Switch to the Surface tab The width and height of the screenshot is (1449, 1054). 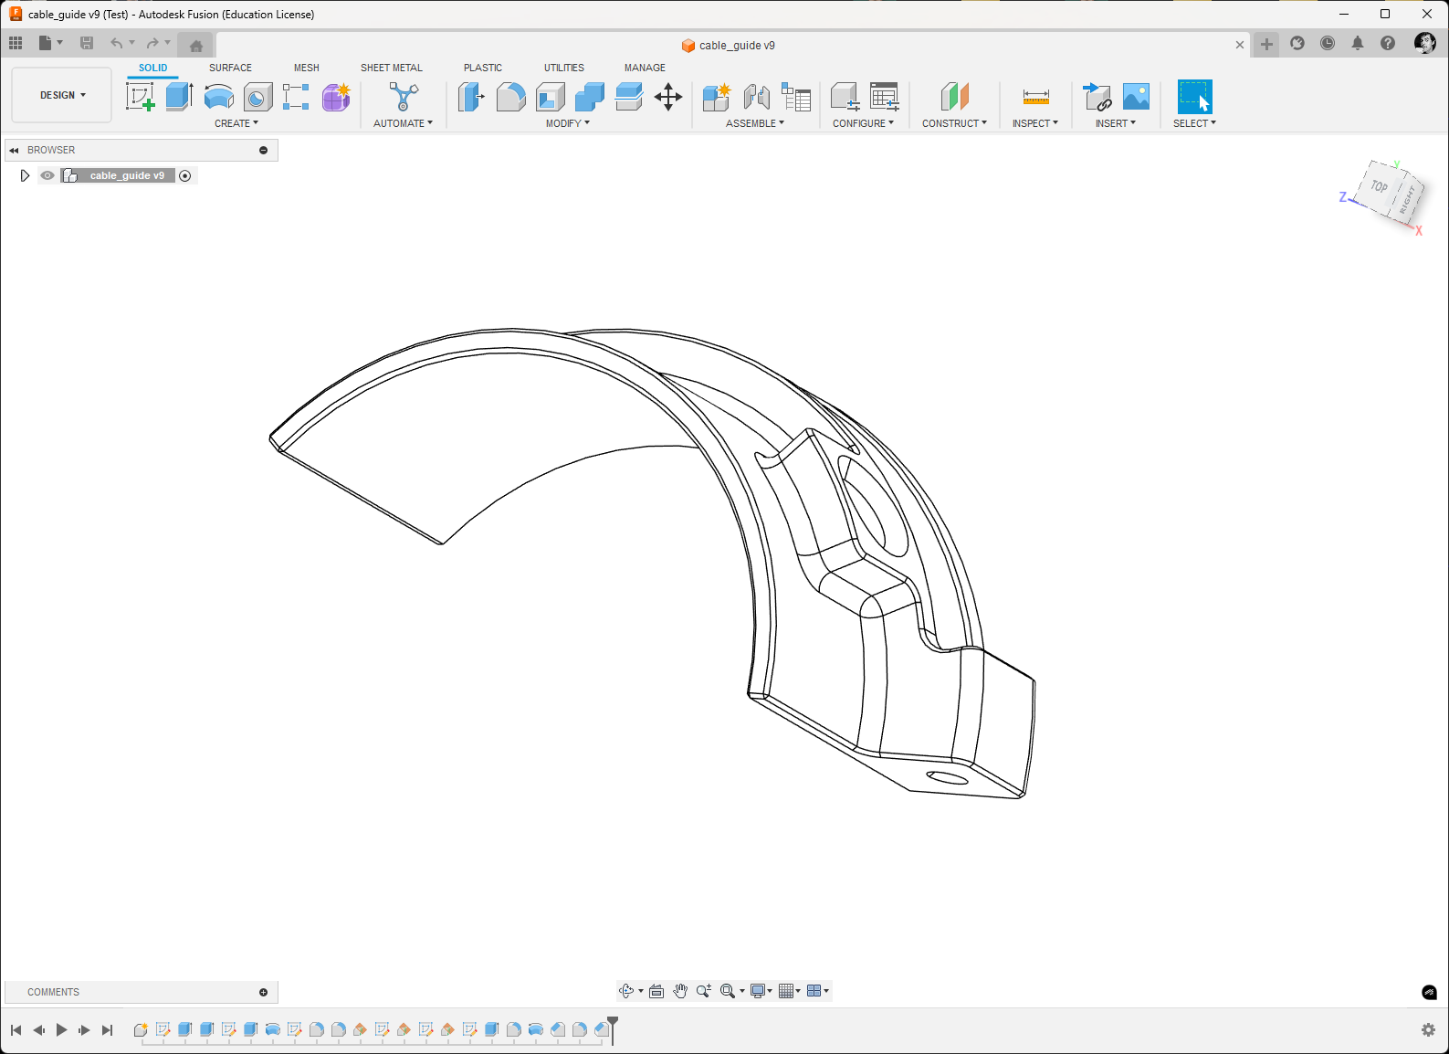(230, 68)
